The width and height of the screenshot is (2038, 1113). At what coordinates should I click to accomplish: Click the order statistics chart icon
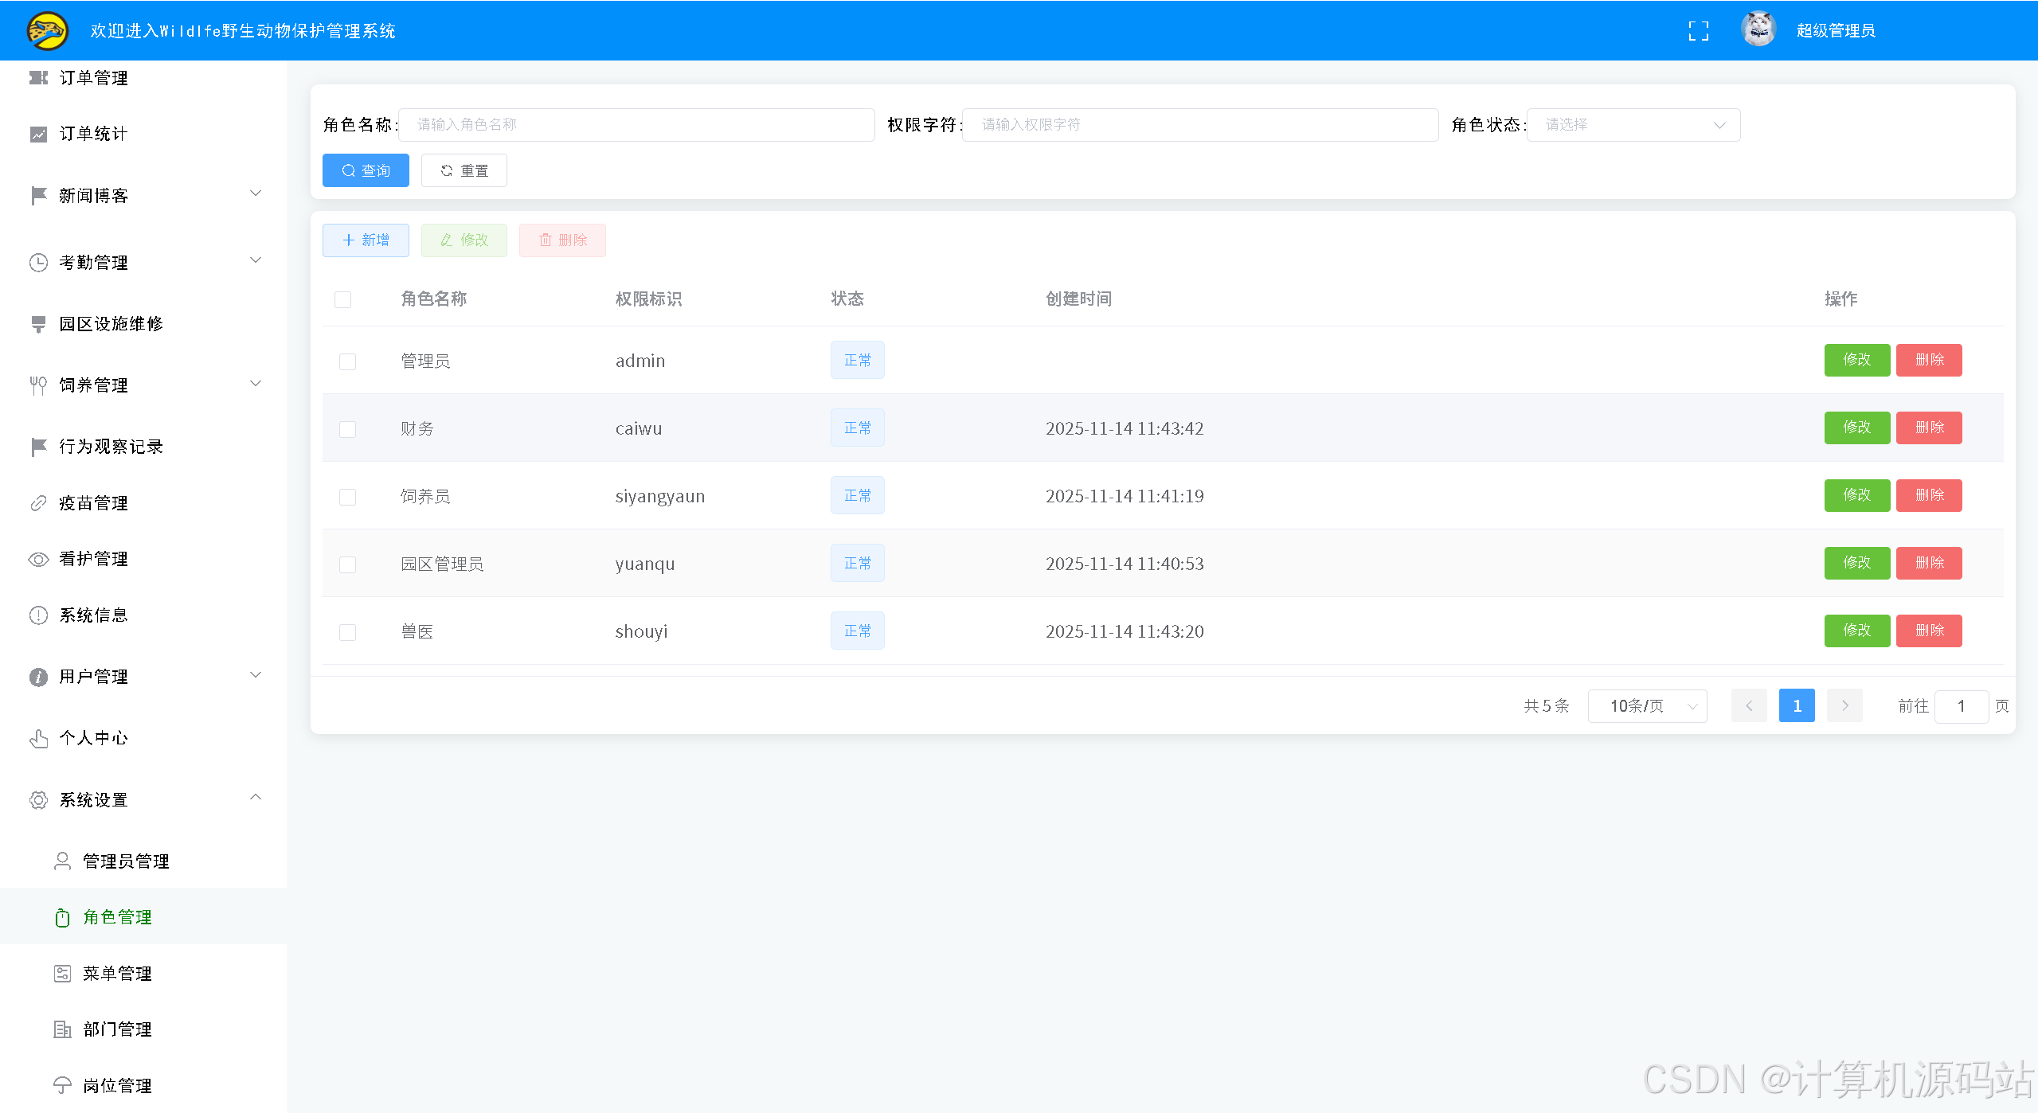coord(38,134)
